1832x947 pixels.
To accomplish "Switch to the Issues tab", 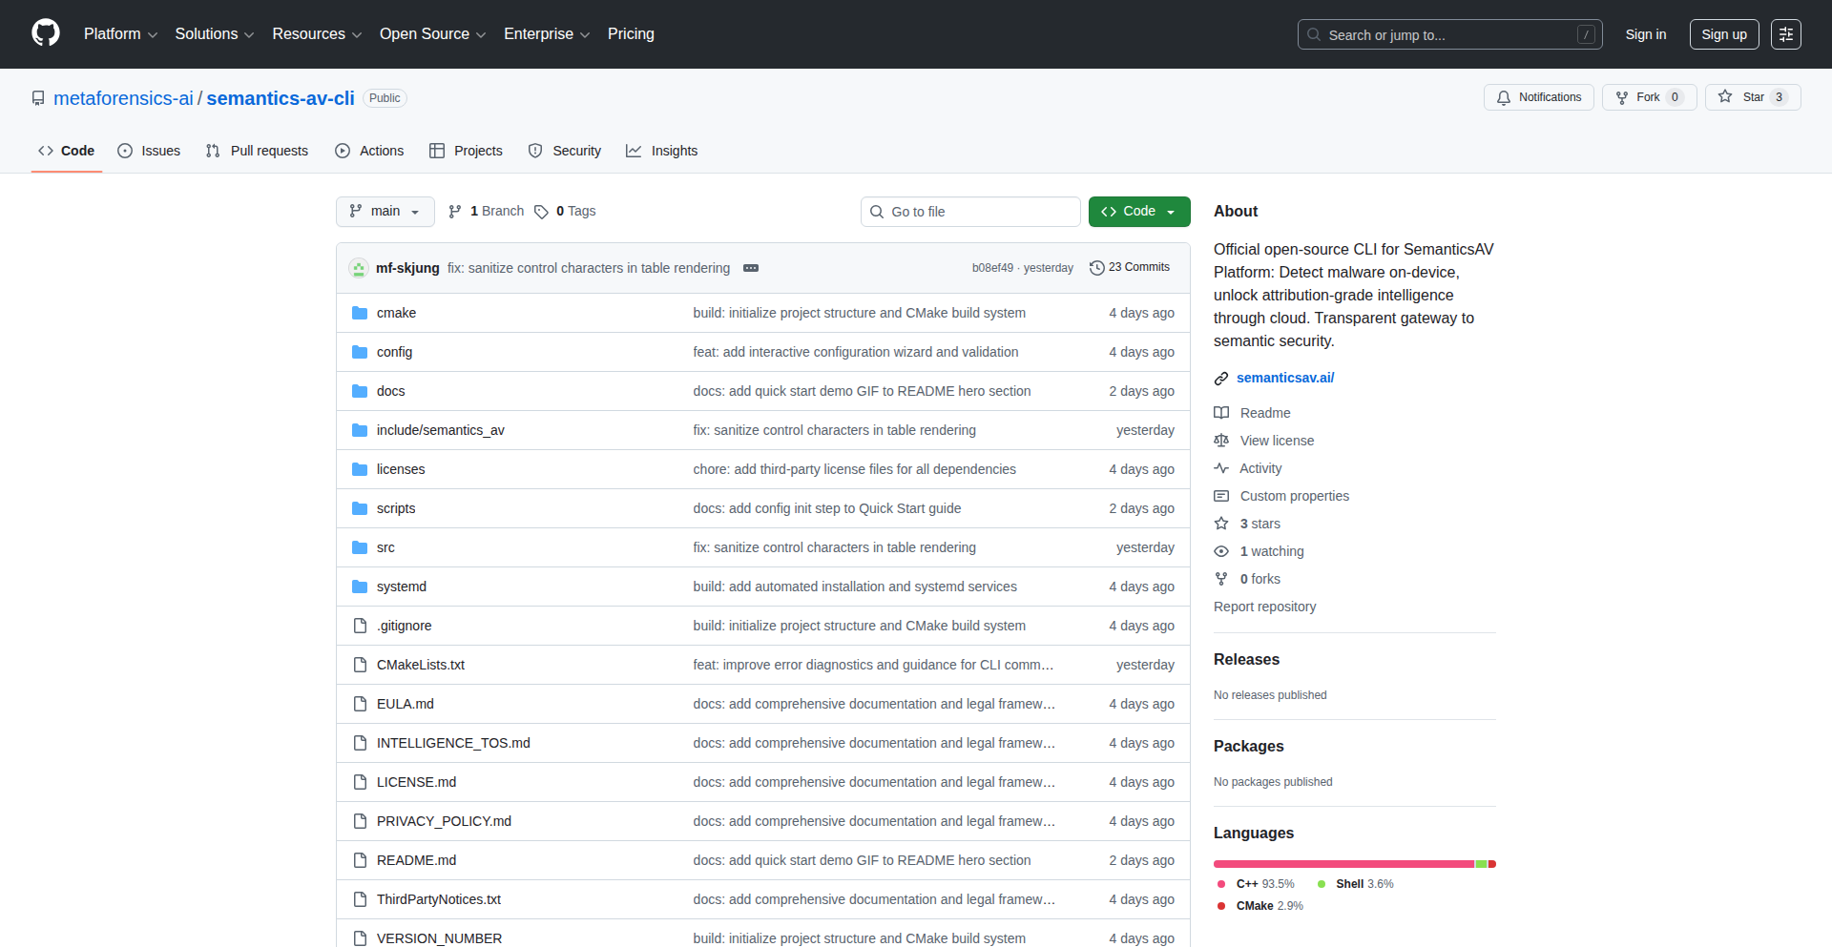I will [149, 151].
